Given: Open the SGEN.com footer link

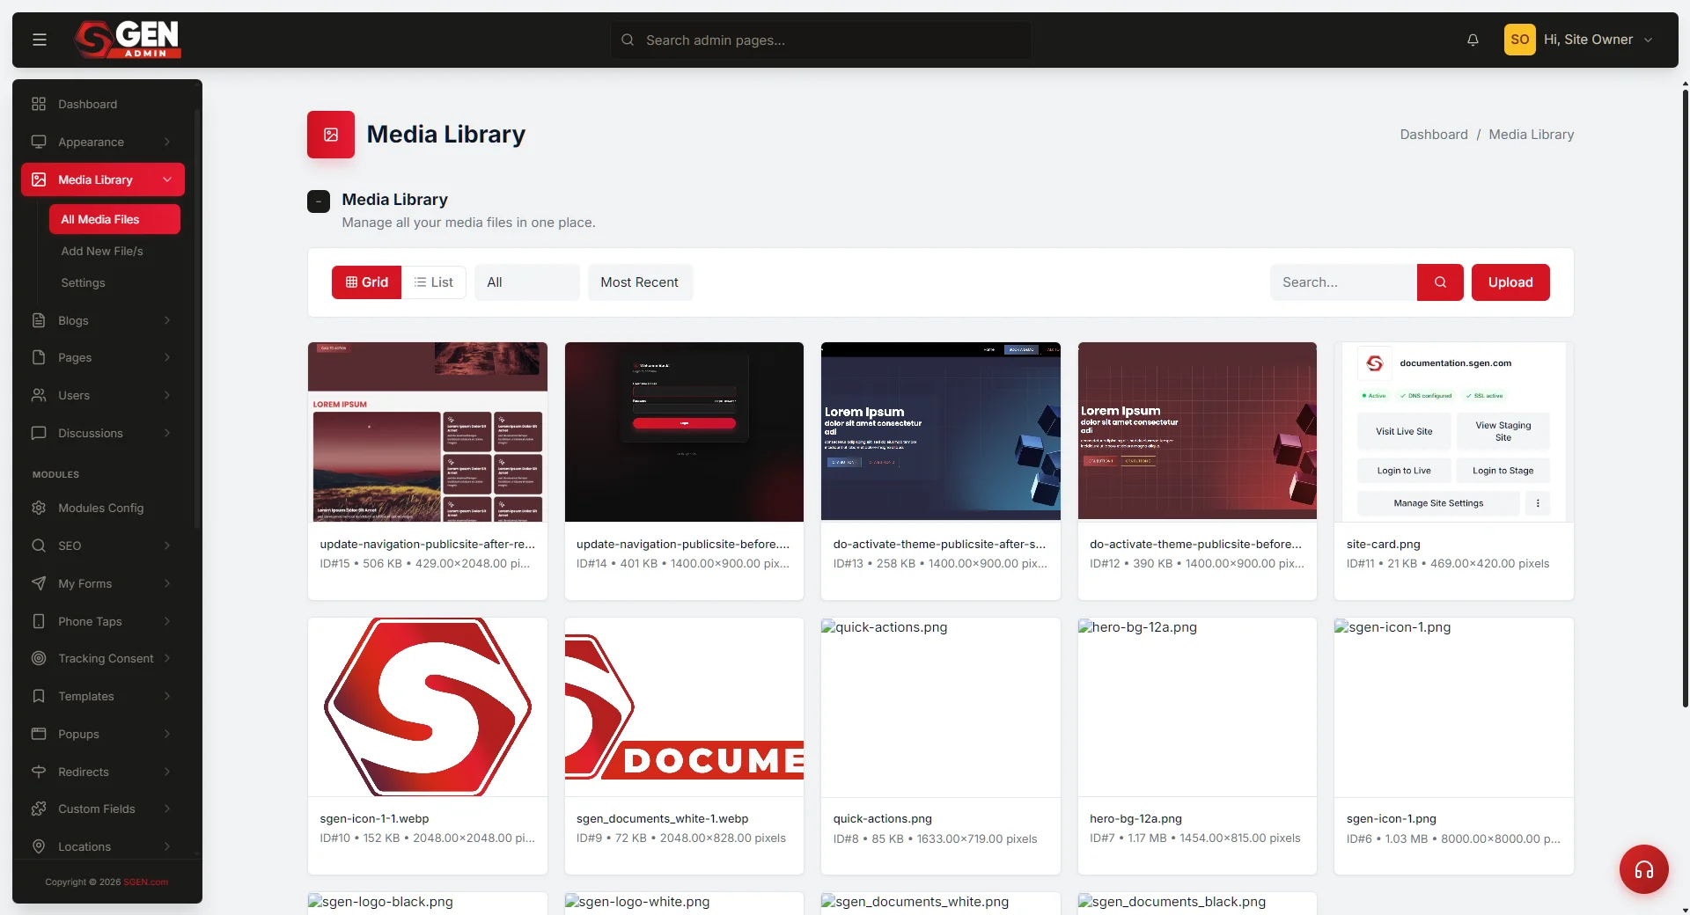Looking at the screenshot, I should tap(145, 882).
